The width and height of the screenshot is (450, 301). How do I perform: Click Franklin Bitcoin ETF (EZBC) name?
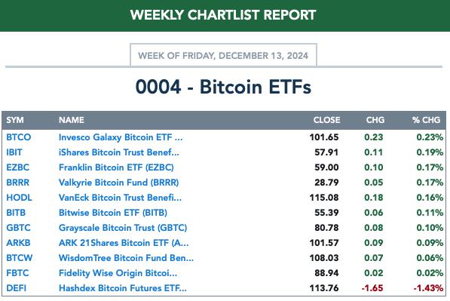pyautogui.click(x=116, y=167)
